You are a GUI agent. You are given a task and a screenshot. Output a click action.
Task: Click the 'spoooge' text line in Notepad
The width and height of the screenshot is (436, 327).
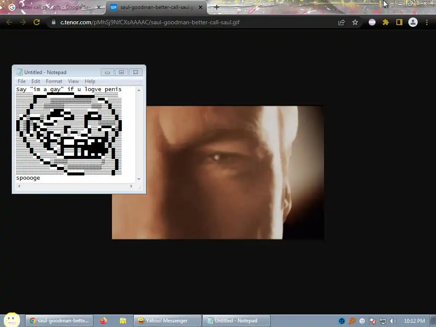point(28,178)
